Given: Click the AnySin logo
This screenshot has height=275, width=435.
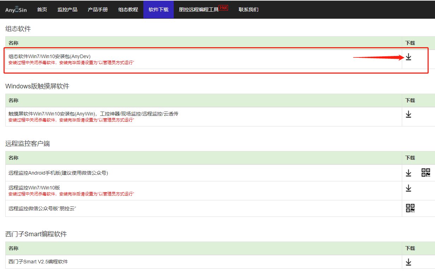Looking at the screenshot, I should 16,10.
